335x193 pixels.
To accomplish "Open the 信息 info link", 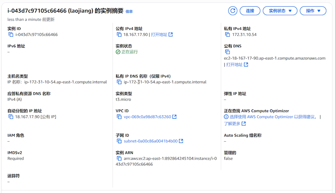I will click(129, 12).
